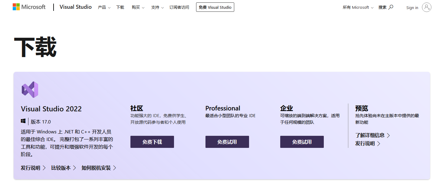Open 如何脱机安装 link

[x=99, y=168]
